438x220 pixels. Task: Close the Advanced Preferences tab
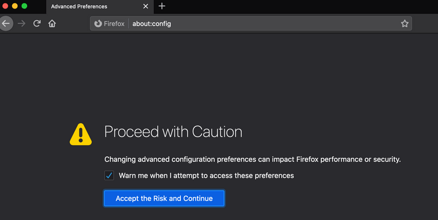146,6
